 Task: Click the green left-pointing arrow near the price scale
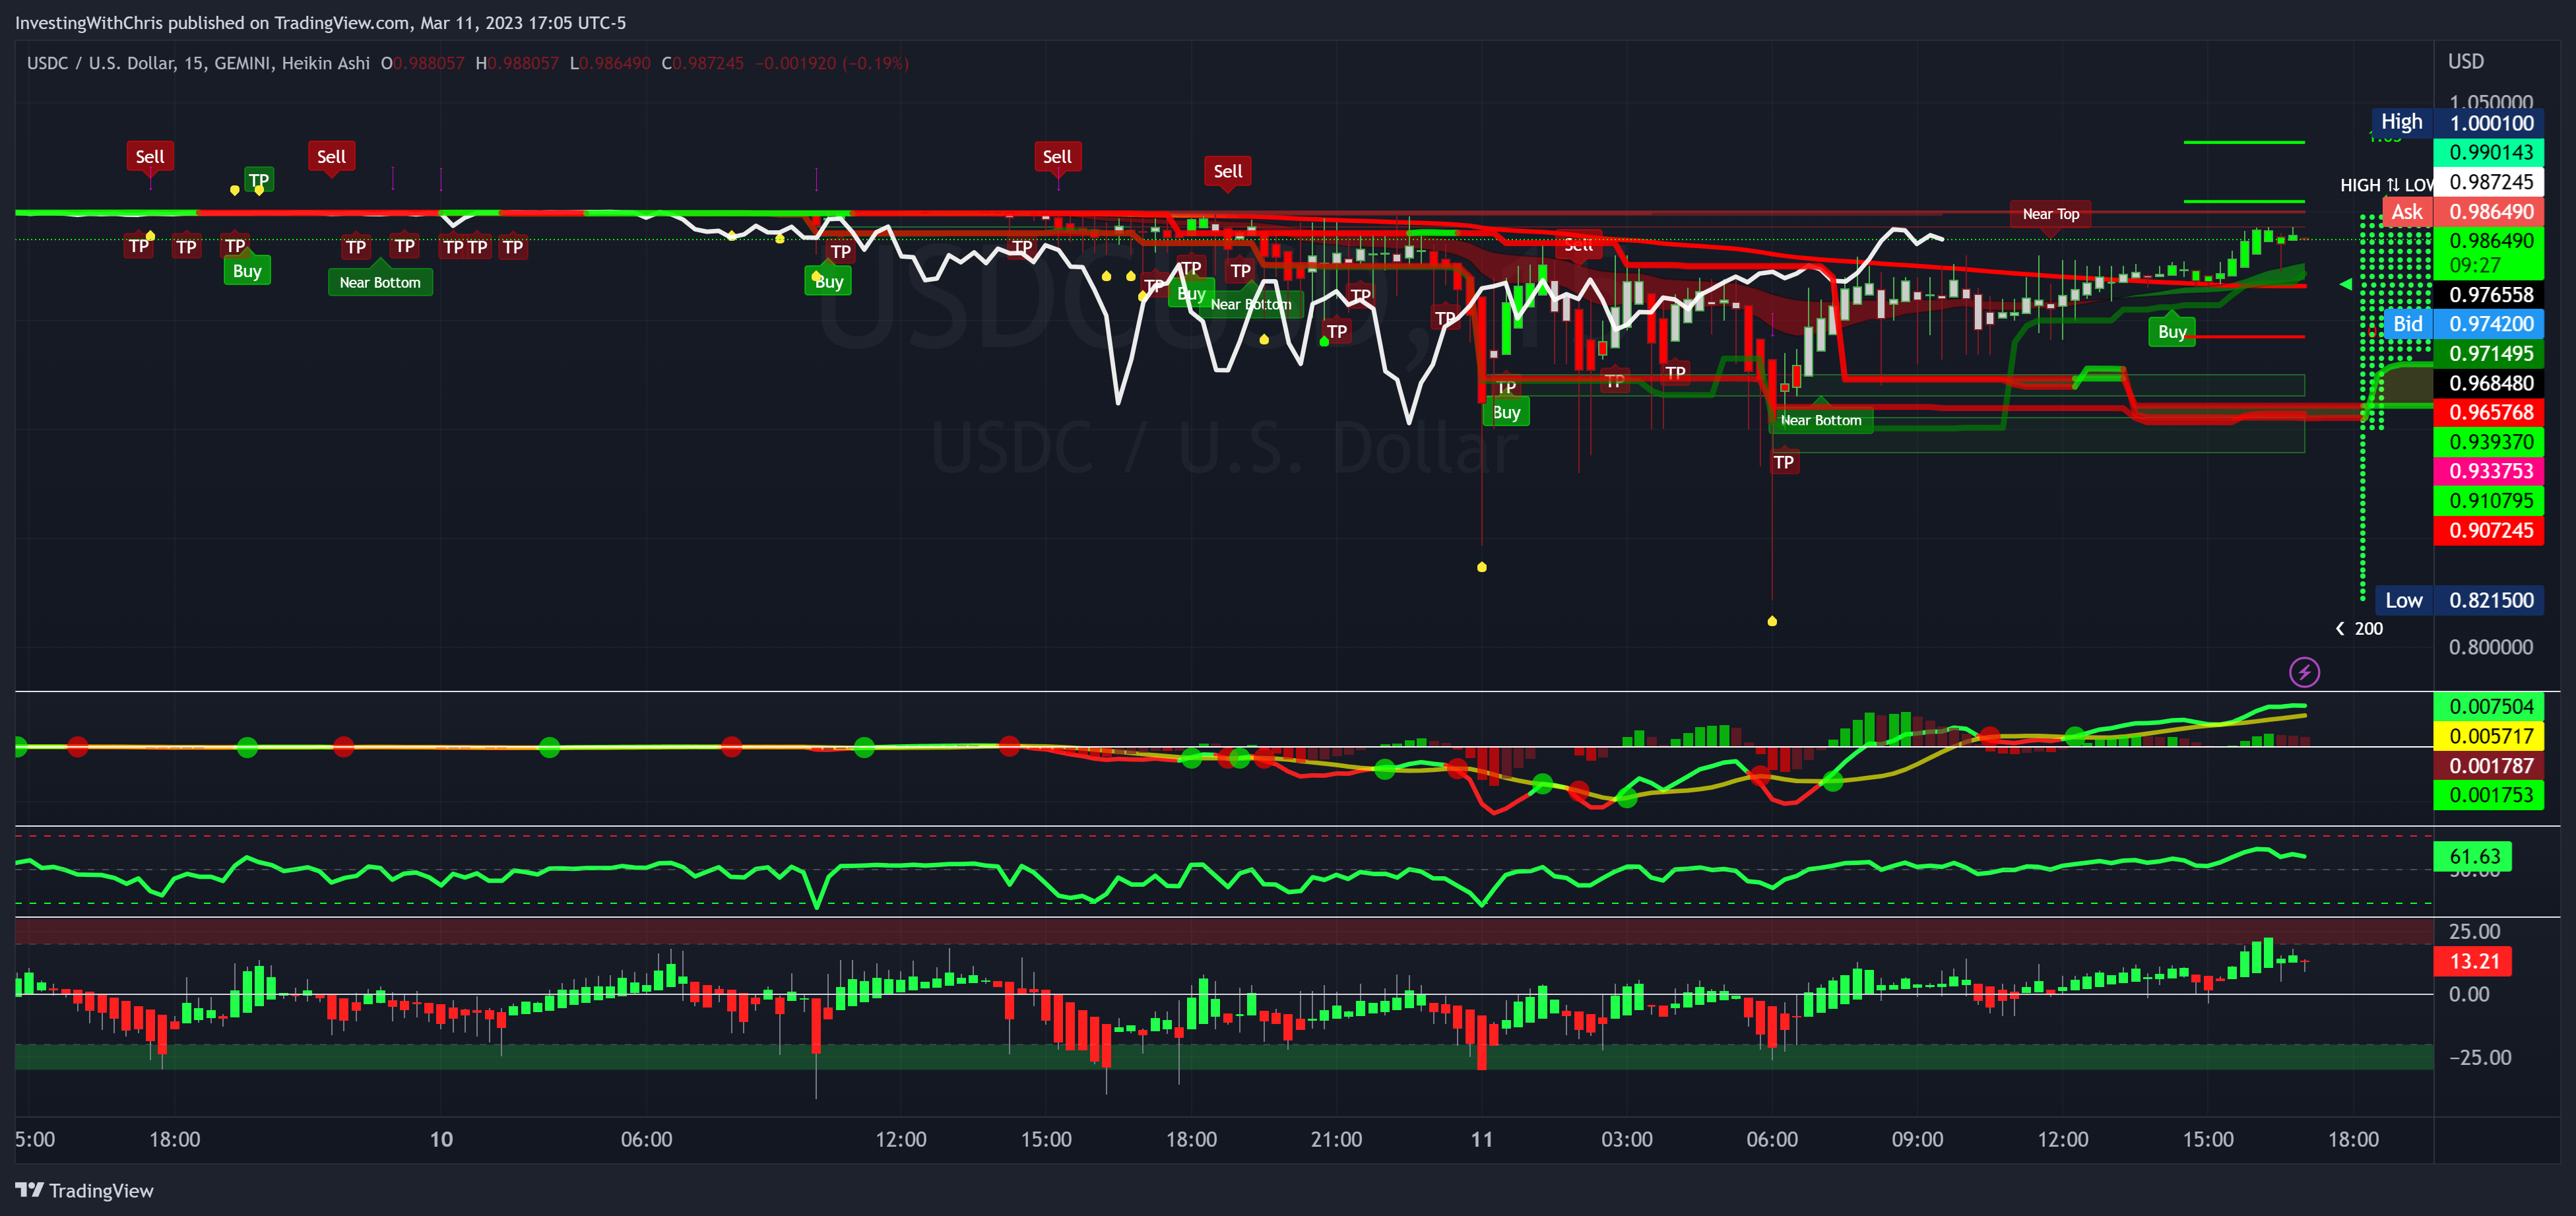[x=2346, y=284]
